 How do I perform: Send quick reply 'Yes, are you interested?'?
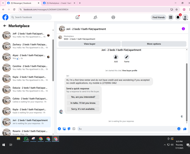[83, 97]
